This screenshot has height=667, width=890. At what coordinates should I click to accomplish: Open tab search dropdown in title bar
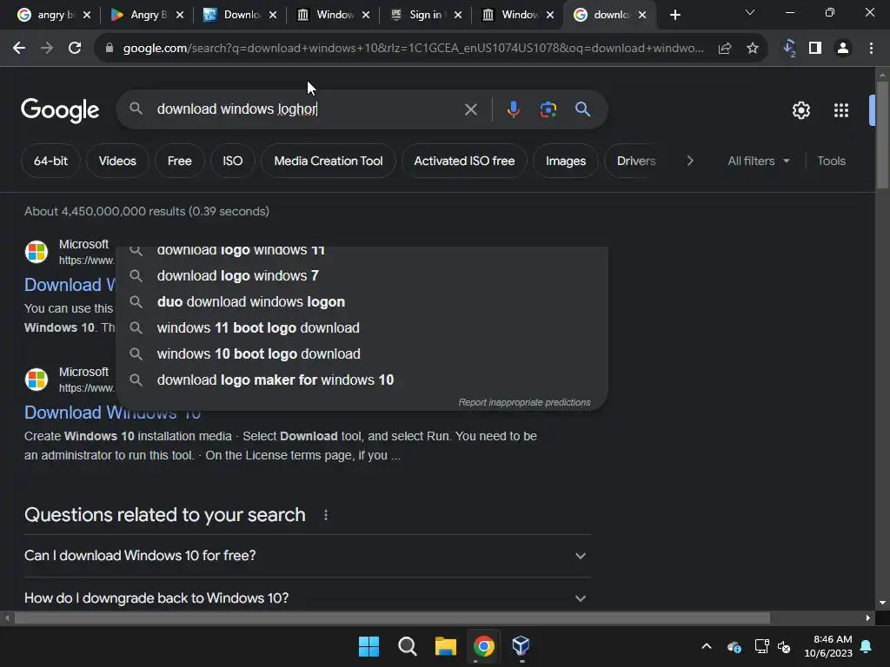tap(750, 12)
